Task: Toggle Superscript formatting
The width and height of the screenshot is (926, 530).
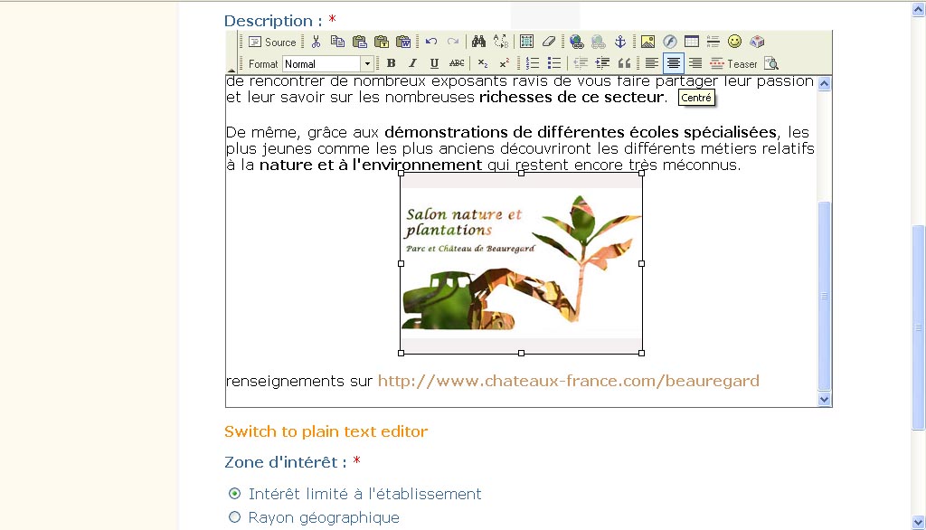Action: pyautogui.click(x=505, y=64)
